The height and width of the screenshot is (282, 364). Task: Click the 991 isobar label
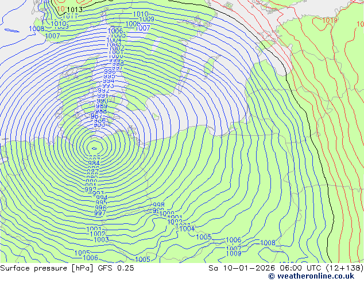pyautogui.click(x=103, y=96)
